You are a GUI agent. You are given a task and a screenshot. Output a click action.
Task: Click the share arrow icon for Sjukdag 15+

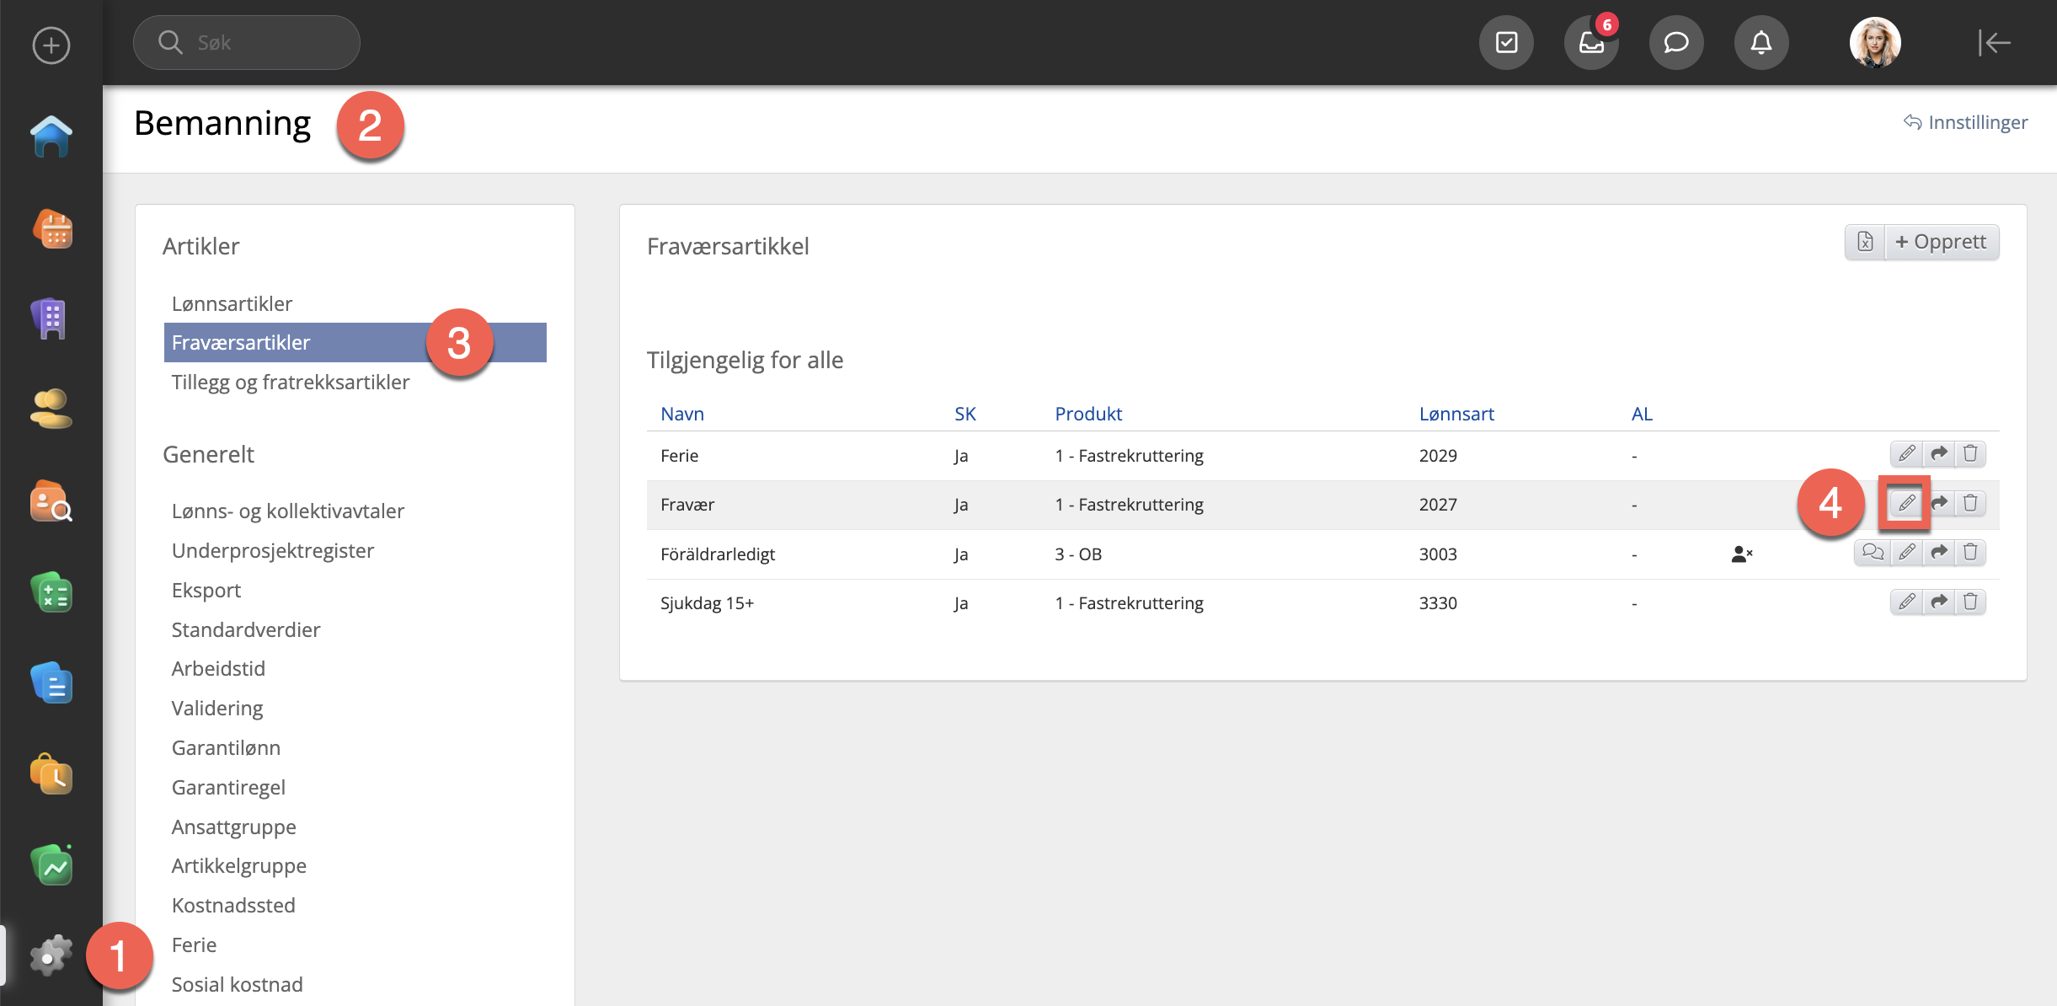pos(1939,602)
